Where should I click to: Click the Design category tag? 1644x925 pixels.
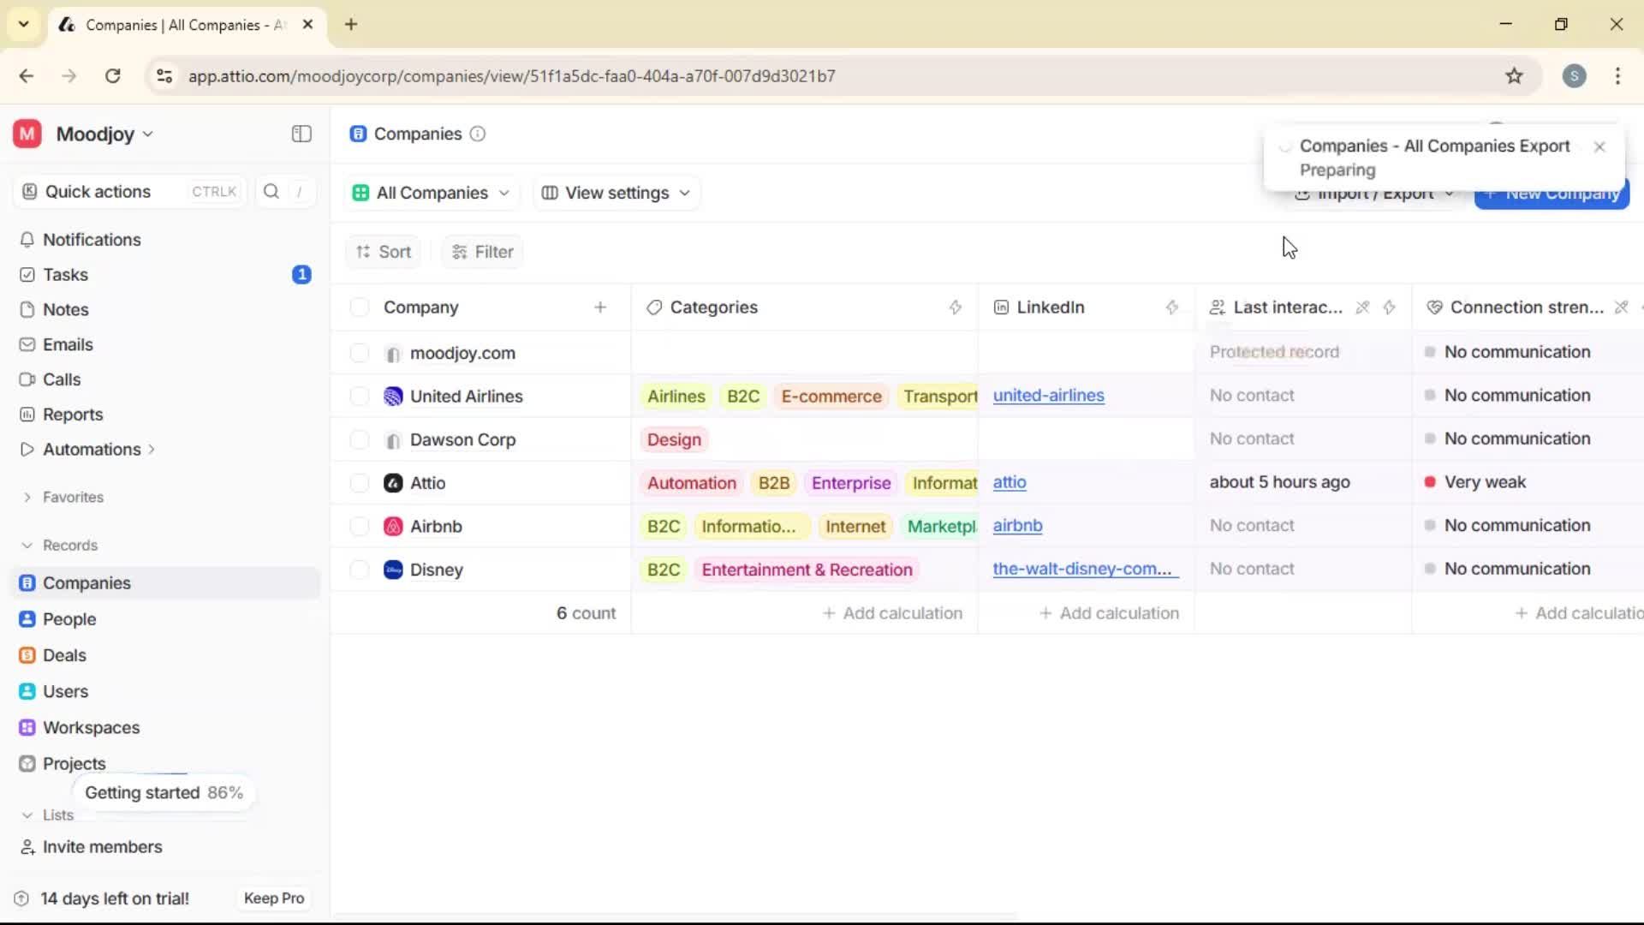tap(674, 439)
